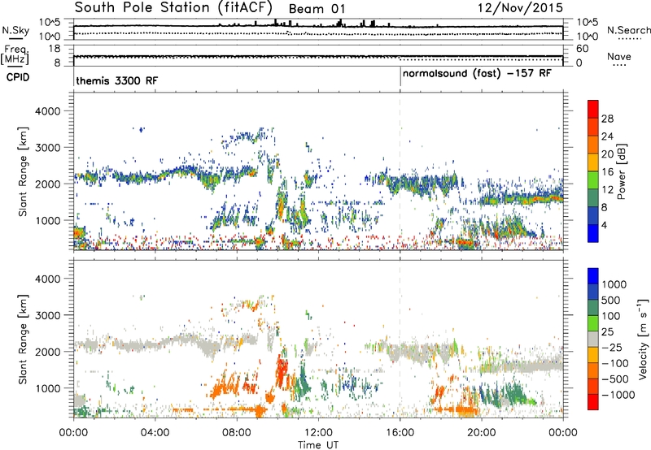Click the '100' velocity colorbar tick
The width and height of the screenshot is (651, 450).
[611, 316]
